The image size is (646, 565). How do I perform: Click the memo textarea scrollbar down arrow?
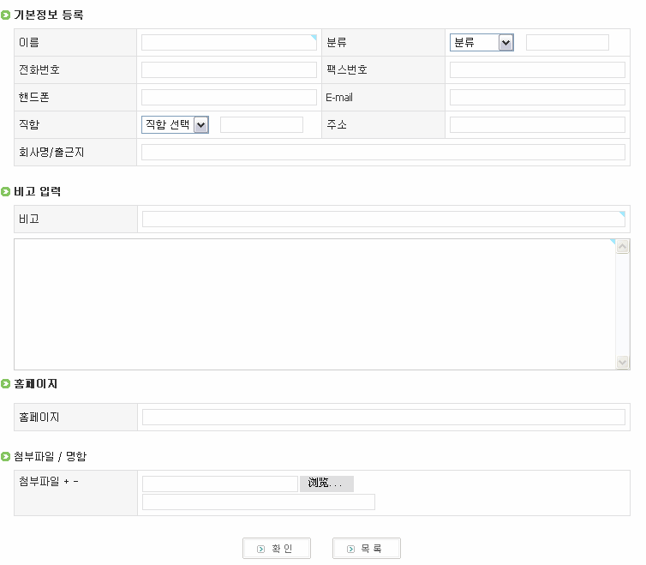point(623,363)
